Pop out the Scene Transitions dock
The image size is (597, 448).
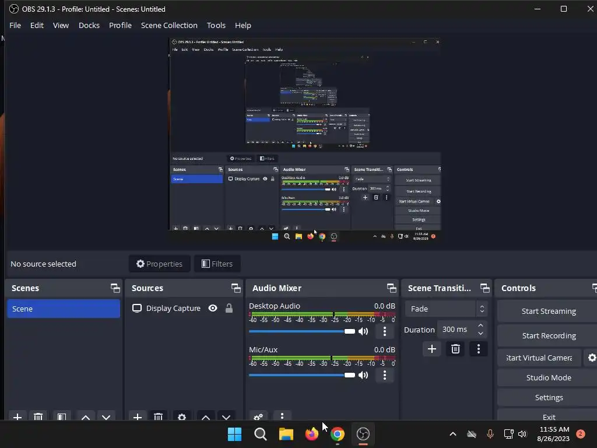[484, 288]
